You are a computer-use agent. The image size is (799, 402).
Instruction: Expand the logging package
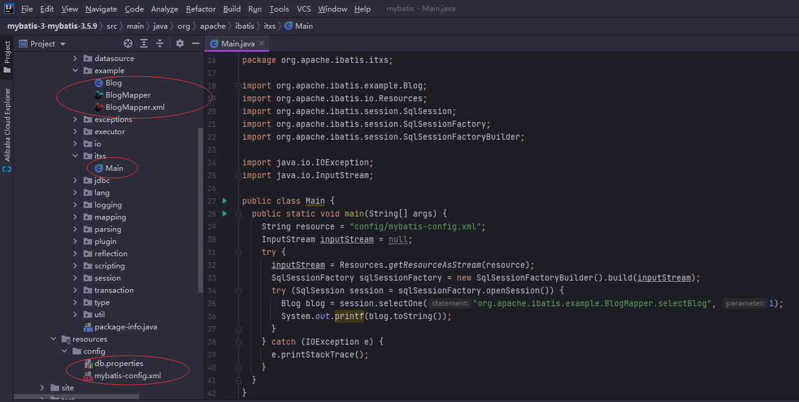pos(76,205)
